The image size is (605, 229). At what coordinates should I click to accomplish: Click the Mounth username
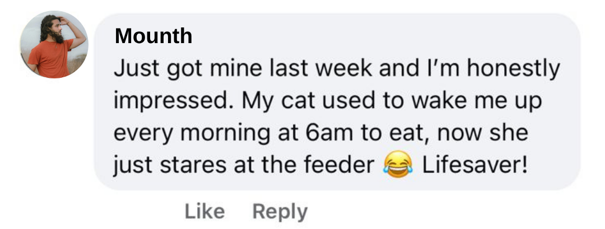tap(153, 37)
